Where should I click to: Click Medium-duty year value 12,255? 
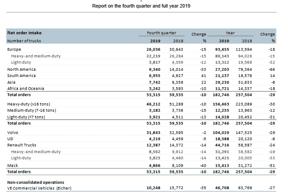pyautogui.click(x=222, y=110)
